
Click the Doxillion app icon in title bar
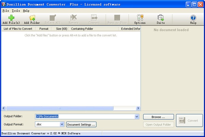(x=3, y=4)
